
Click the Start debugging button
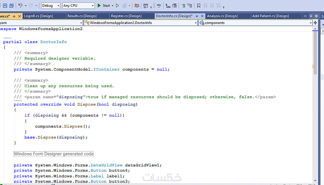coord(104,6)
